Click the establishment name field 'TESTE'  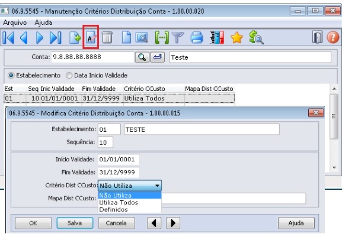[202, 129]
